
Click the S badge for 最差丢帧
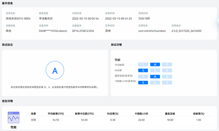143,76
